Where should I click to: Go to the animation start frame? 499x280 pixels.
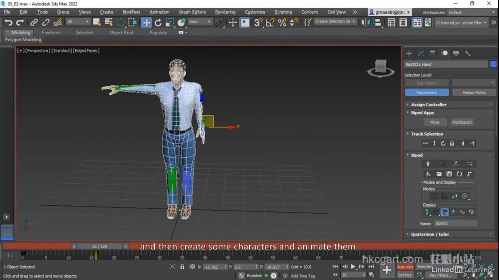point(335,267)
